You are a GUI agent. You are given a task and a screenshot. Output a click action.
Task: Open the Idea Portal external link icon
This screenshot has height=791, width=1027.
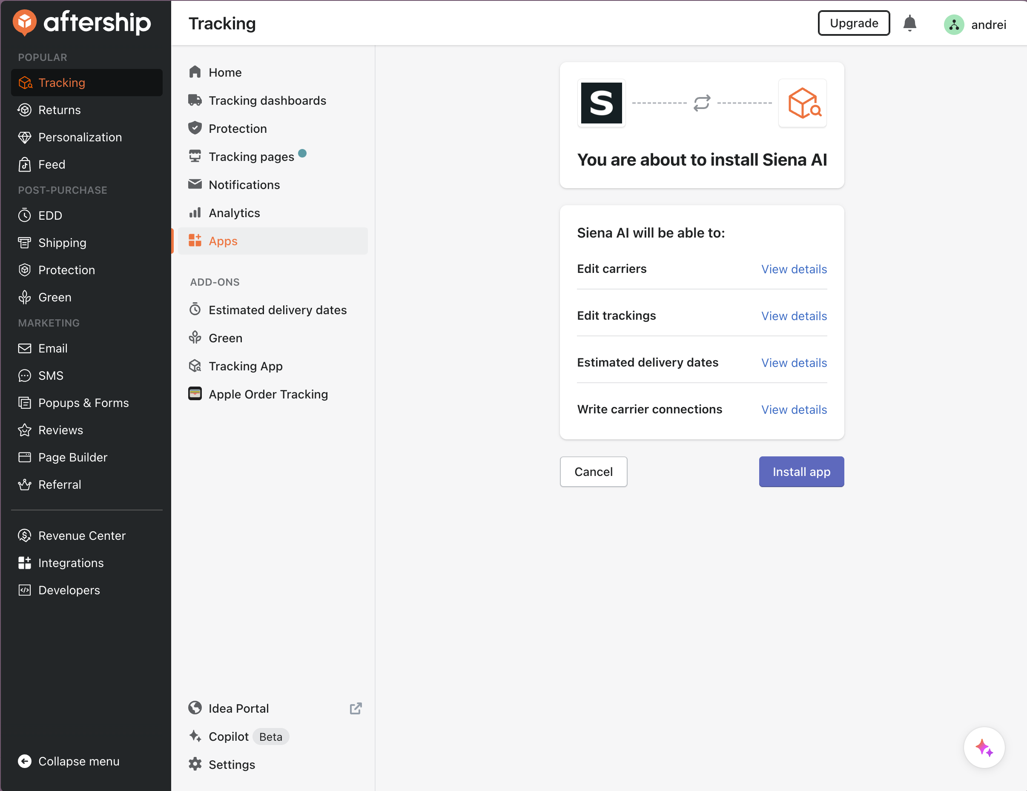(x=356, y=708)
